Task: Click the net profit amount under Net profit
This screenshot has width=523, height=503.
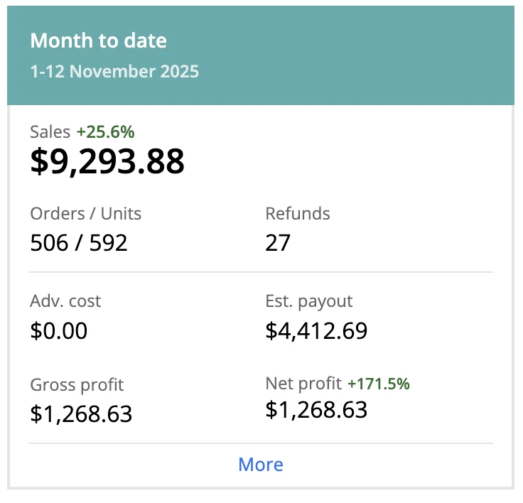Action: [x=316, y=410]
